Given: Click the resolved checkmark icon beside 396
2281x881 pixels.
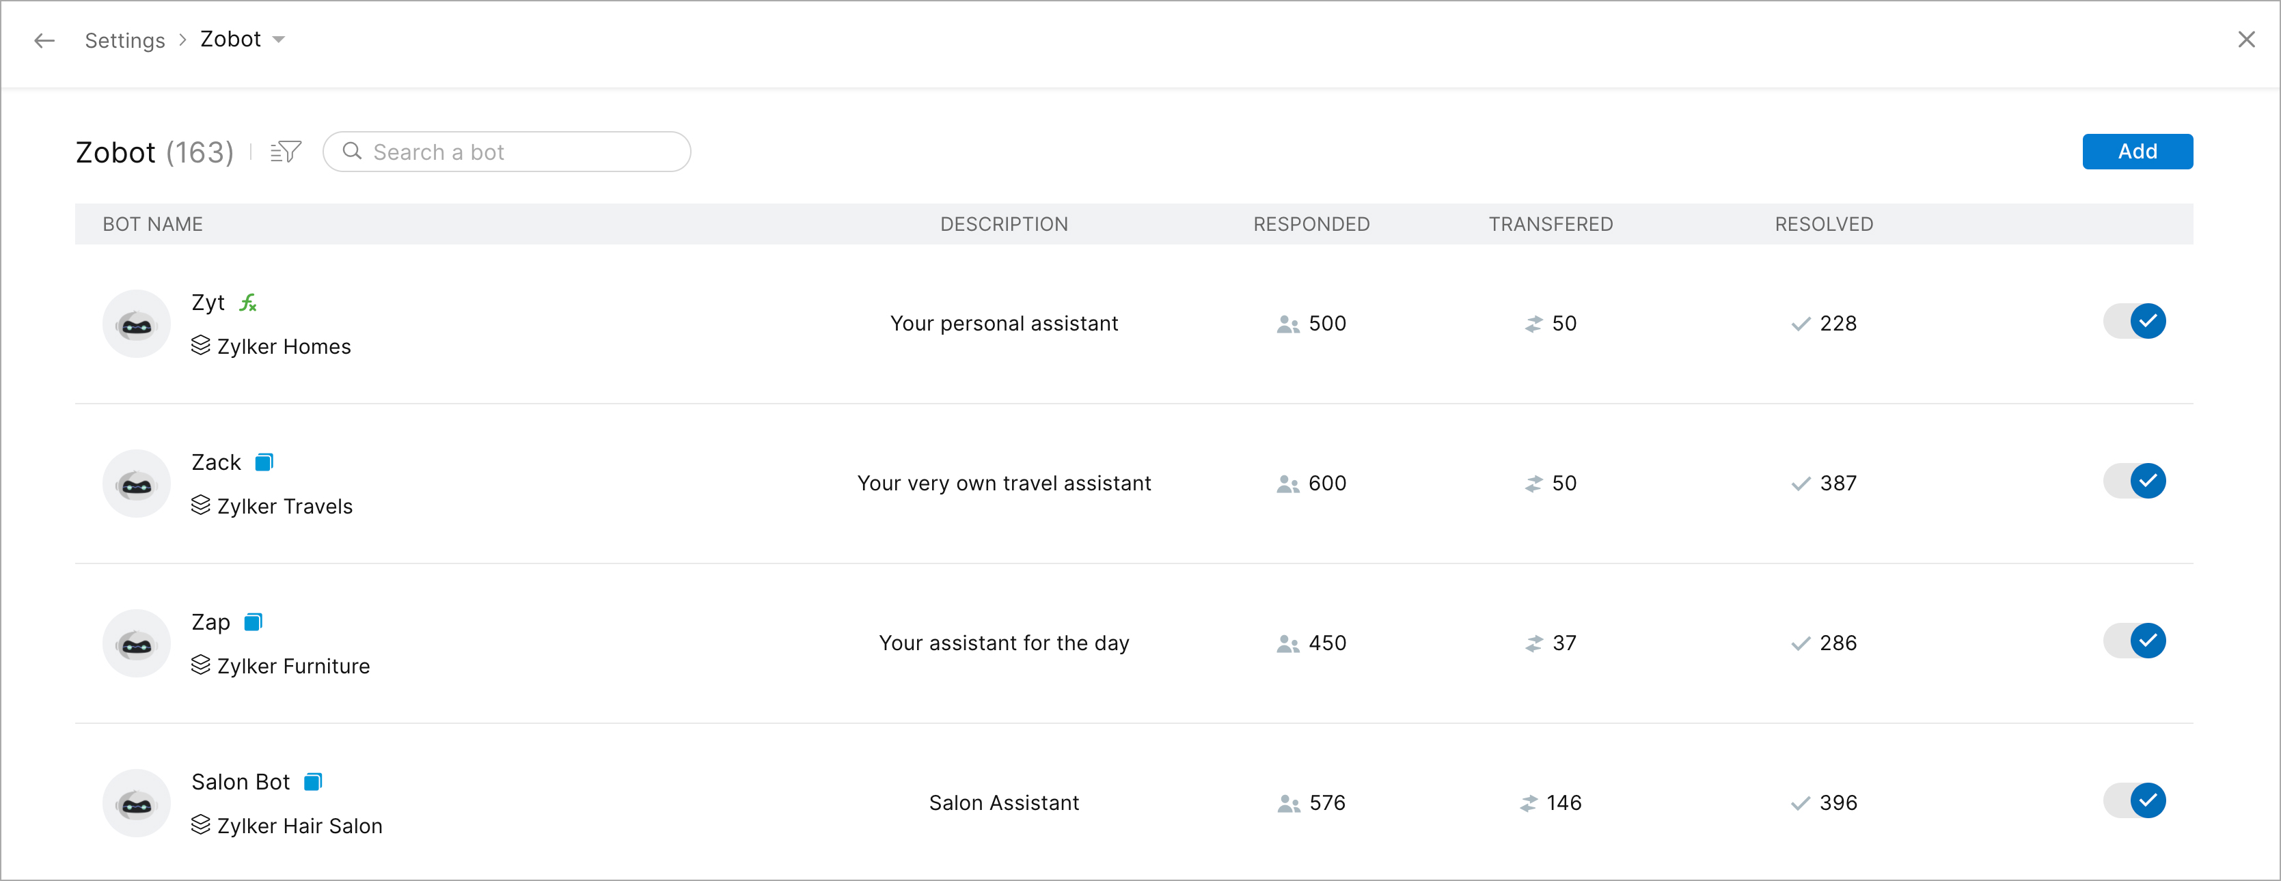Looking at the screenshot, I should (1800, 804).
